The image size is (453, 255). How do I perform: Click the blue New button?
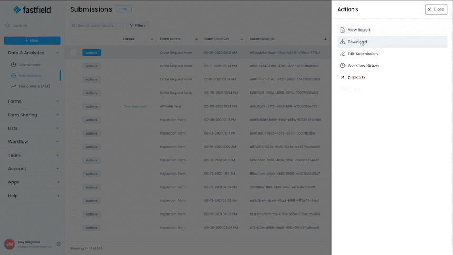click(32, 40)
